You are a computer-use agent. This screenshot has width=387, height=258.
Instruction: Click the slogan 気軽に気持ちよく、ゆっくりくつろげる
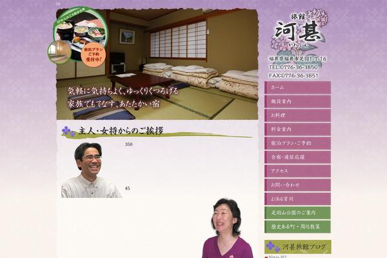[123, 91]
